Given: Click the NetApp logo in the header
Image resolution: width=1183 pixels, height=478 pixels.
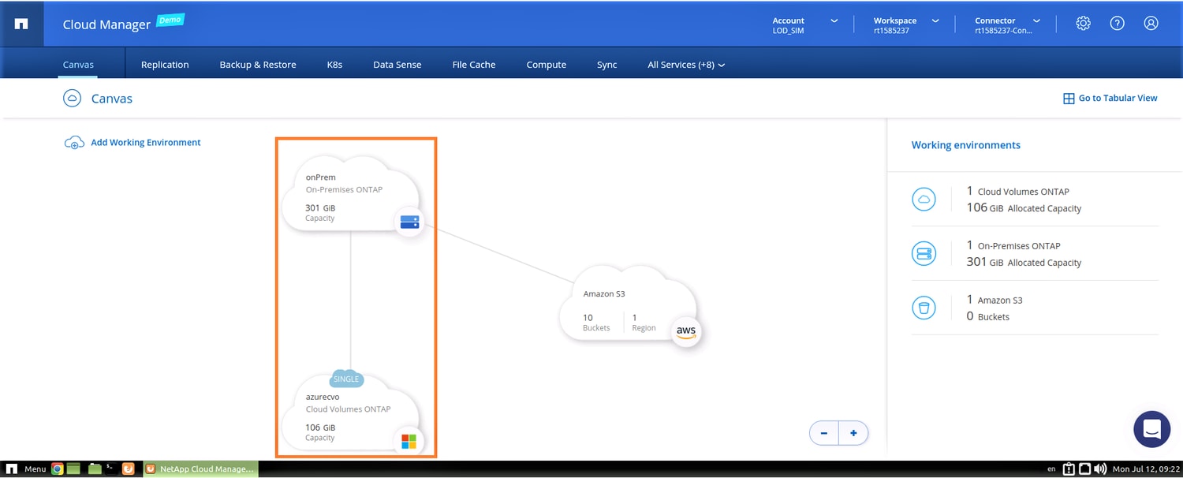Looking at the screenshot, I should coord(21,24).
